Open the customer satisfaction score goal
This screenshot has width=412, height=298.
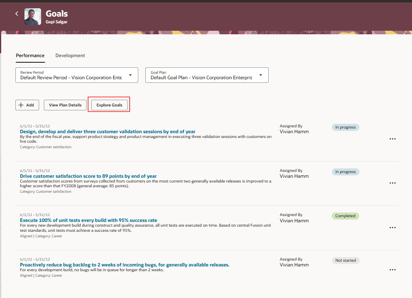(88, 176)
